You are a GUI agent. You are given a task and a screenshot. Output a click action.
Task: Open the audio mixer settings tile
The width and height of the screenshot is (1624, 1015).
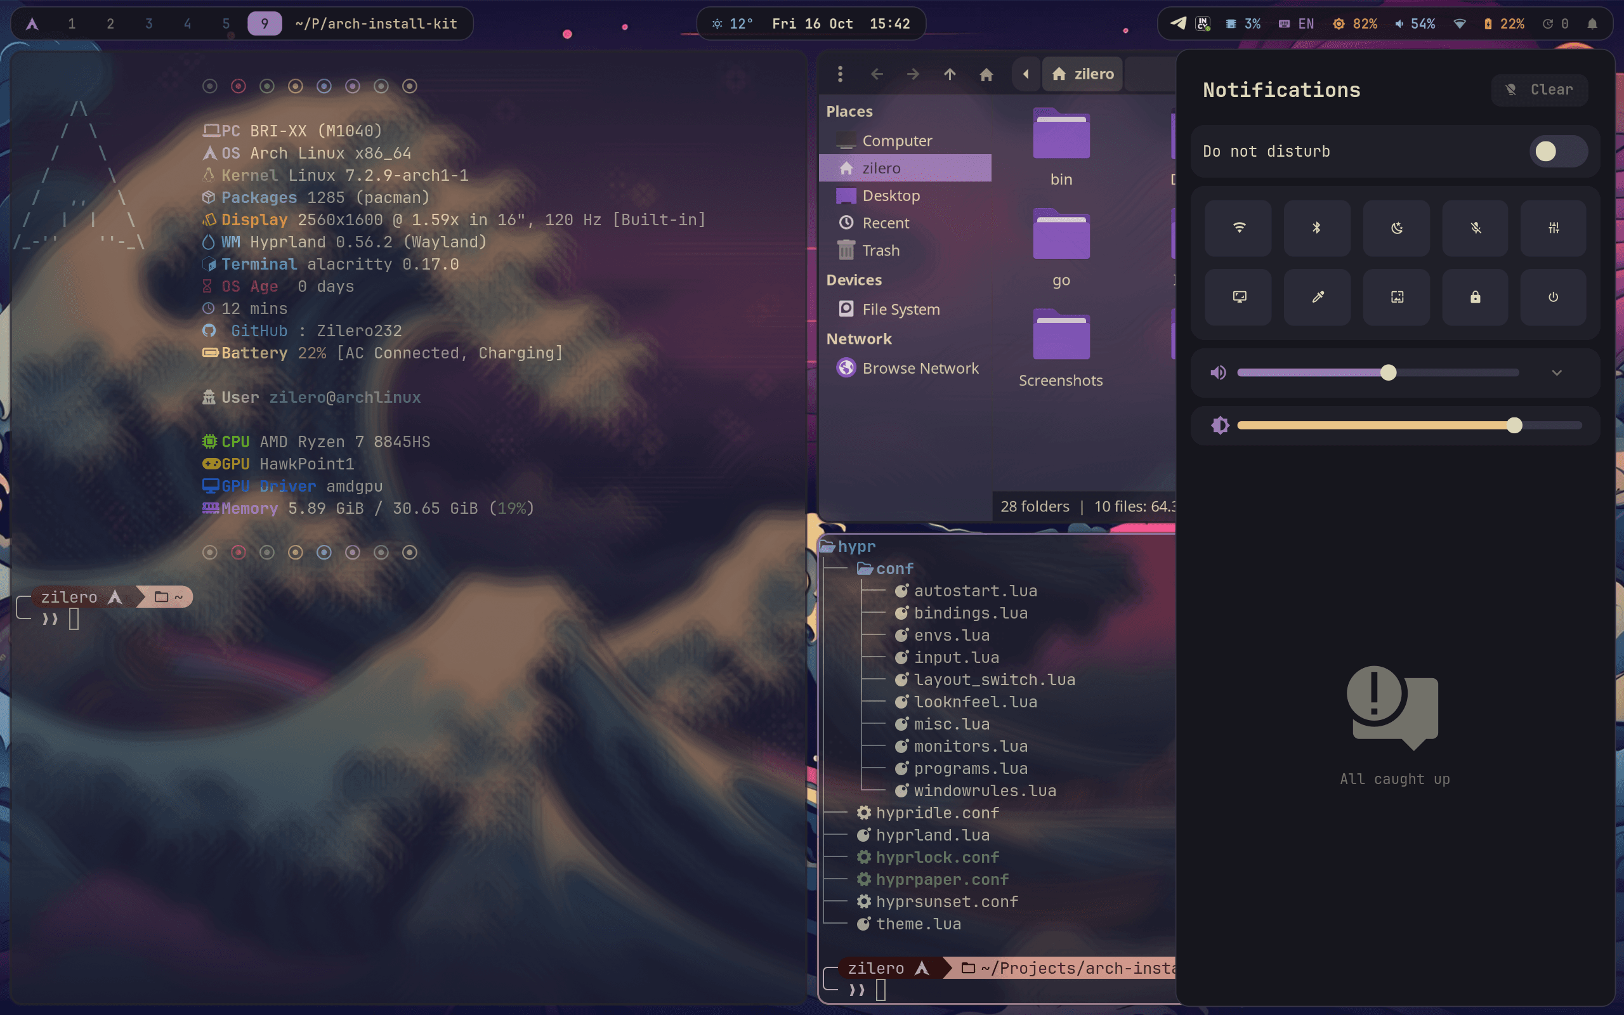[1554, 228]
